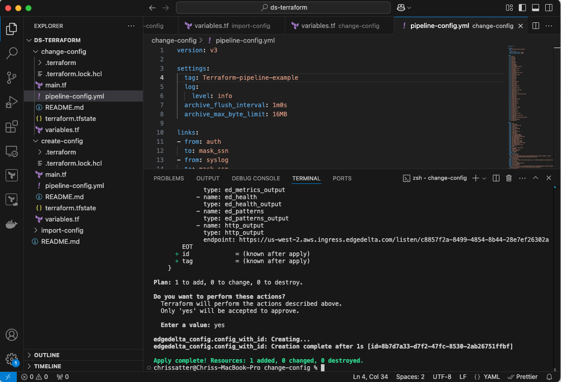Image resolution: width=561 pixels, height=382 pixels.
Task: Split the terminal panel
Action: point(496,178)
